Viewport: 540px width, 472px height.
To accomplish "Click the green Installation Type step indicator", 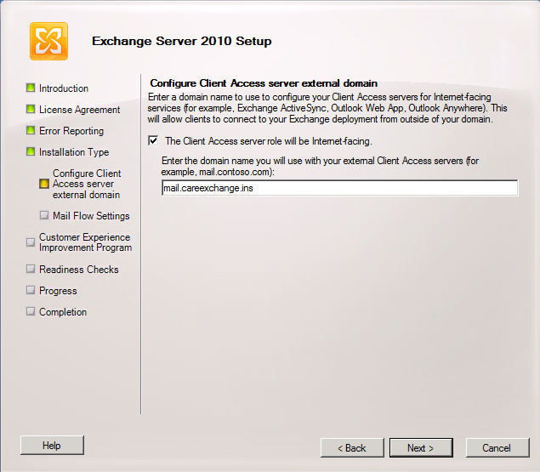I will (x=31, y=151).
